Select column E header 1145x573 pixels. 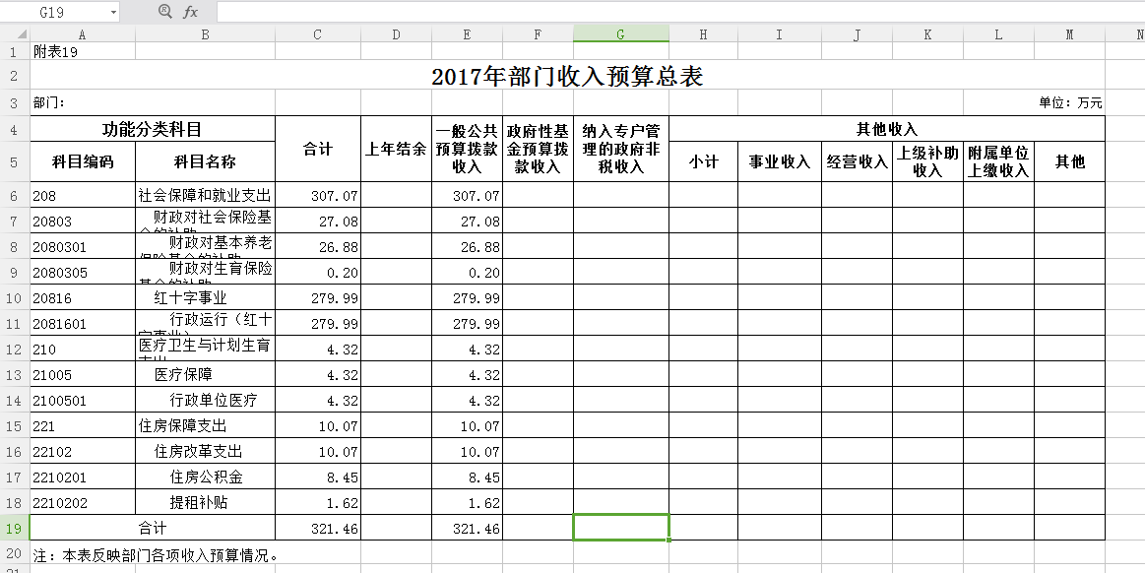pyautogui.click(x=467, y=34)
